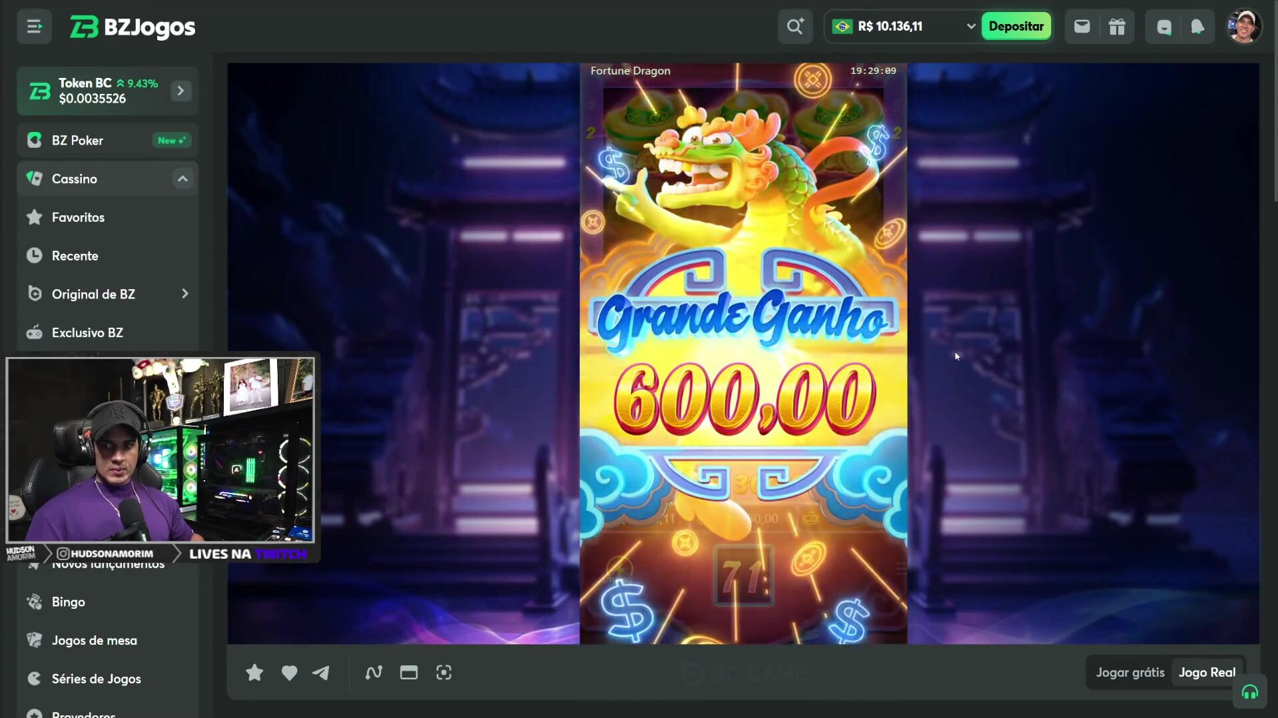
Task: Click the Bingo icon
Action: pyautogui.click(x=35, y=601)
